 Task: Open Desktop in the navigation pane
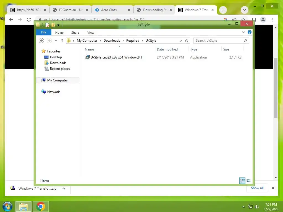(56, 57)
